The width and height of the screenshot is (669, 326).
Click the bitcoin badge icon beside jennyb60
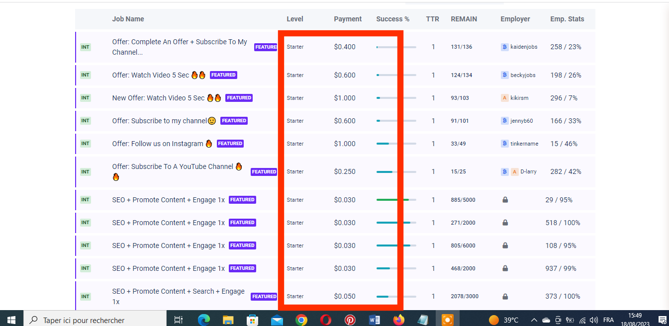[504, 121]
